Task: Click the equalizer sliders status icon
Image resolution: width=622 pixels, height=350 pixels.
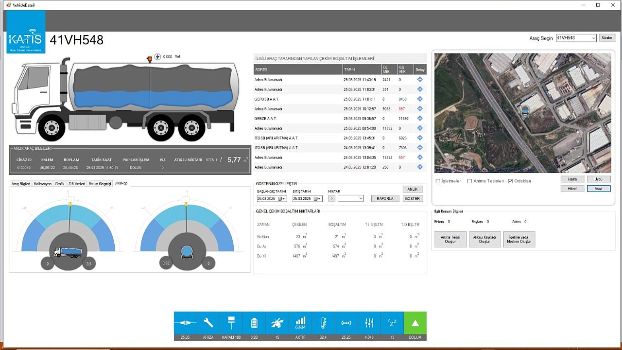Action: (369, 323)
